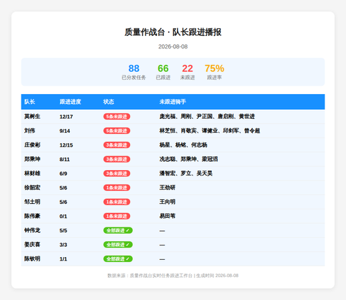Click the progress value 6/9
Image resolution: width=346 pixels, height=300 pixels.
click(x=63, y=174)
